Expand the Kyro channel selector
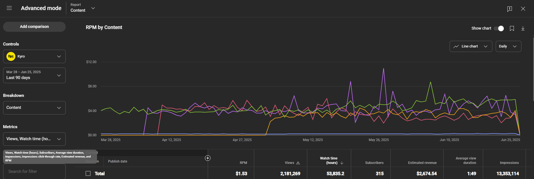 34,56
